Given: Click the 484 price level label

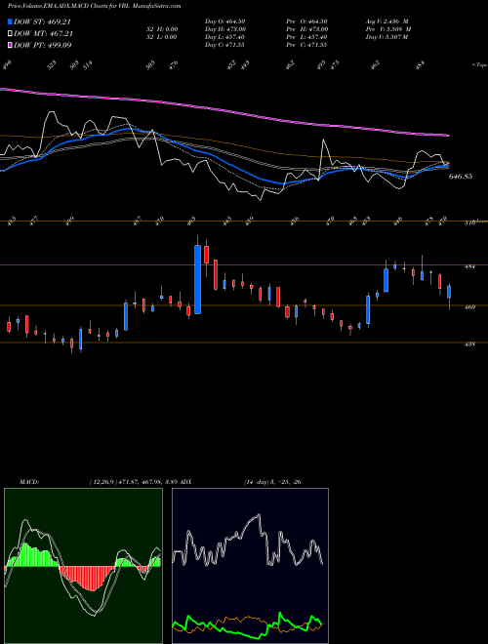Looking at the screenshot, I should [x=469, y=266].
